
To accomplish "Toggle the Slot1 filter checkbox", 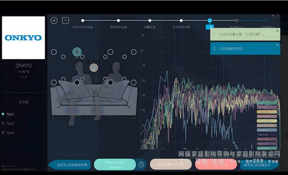I will coord(3,114).
